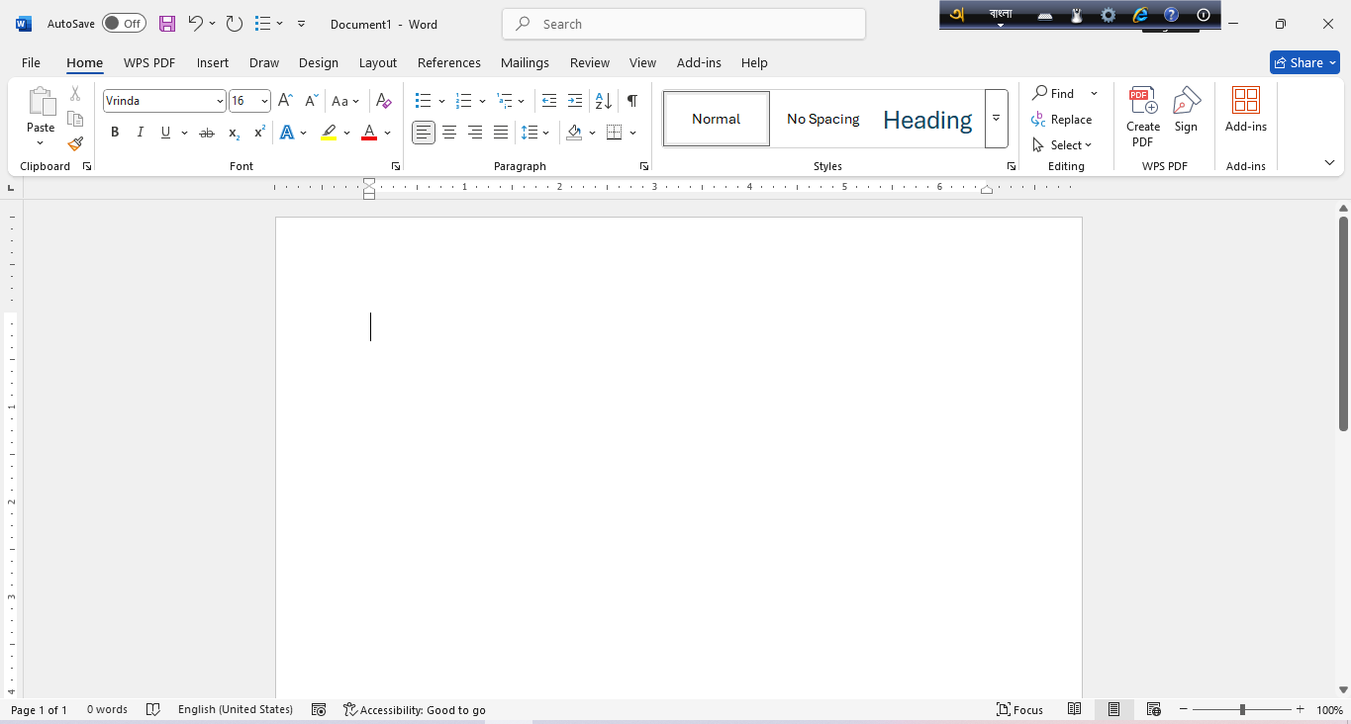Show paragraph marks with pilcrow icon
Screen dimensions: 1351x724
click(631, 101)
